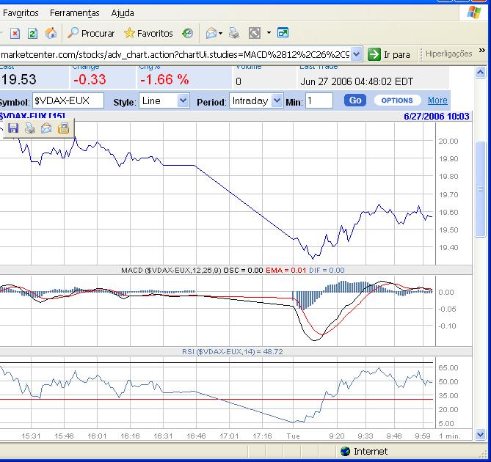Screen dimensions: 491x462
Task: Save chart image using floppy icon
Action: [x=13, y=128]
